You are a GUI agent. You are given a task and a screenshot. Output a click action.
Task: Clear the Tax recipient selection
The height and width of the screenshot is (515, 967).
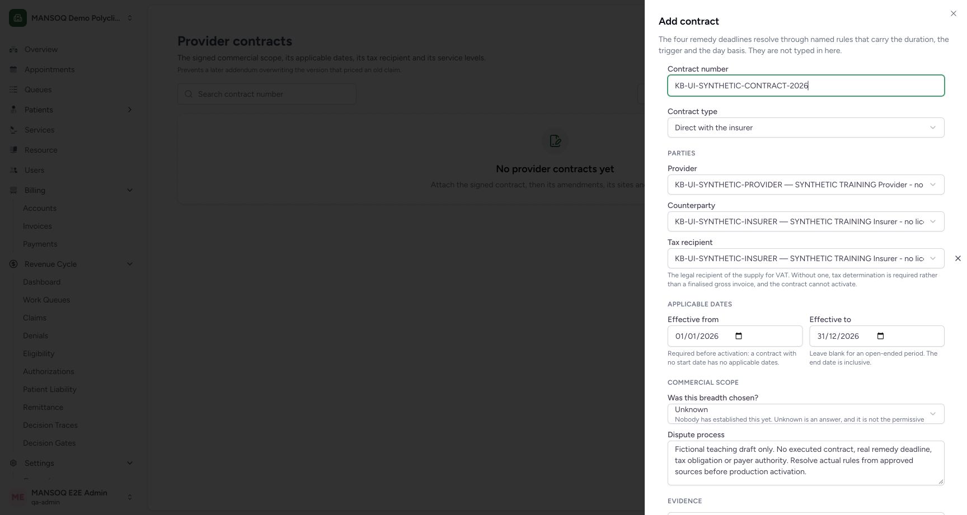(x=957, y=258)
